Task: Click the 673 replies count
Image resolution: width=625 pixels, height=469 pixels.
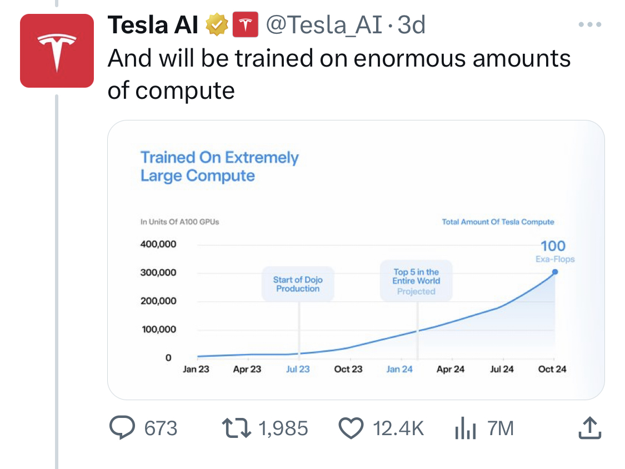Action: point(161,428)
